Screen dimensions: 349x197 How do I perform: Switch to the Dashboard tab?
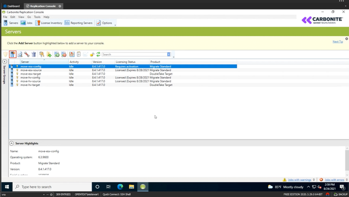click(x=12, y=6)
